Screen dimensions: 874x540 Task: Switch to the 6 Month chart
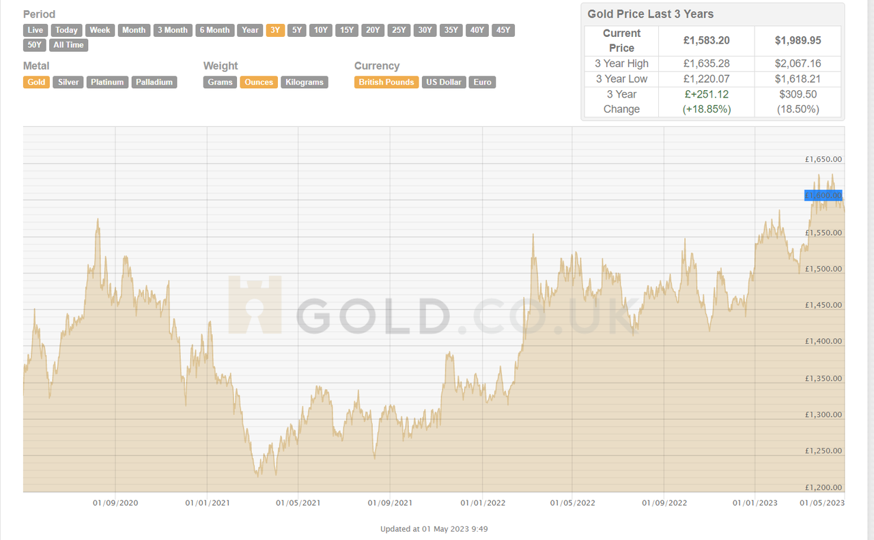pos(214,30)
